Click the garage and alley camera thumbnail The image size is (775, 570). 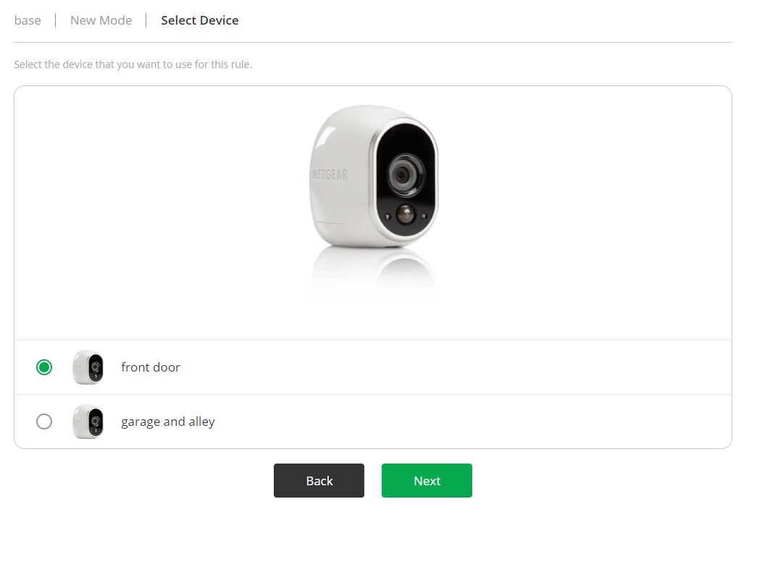click(88, 421)
